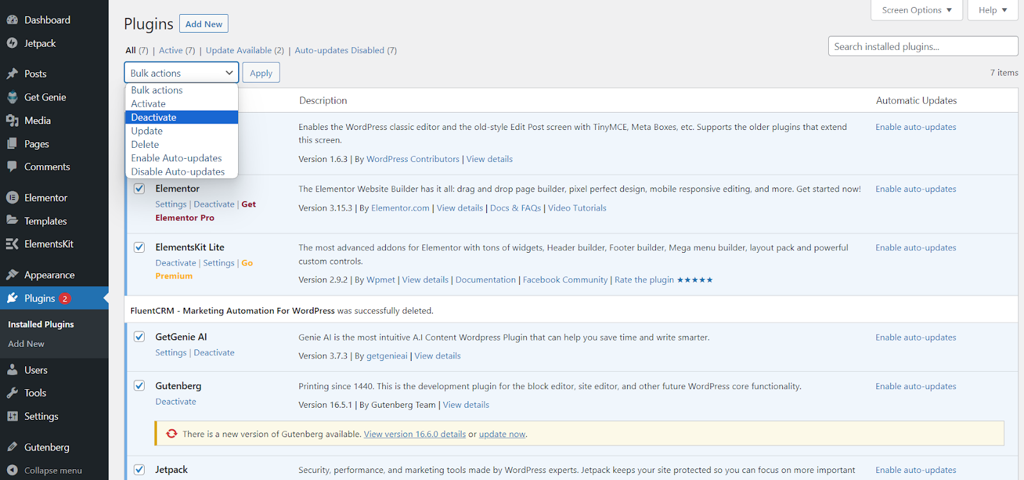Screen dimensions: 1024x480
Task: Click the Plugins update count badge
Action: 65,298
